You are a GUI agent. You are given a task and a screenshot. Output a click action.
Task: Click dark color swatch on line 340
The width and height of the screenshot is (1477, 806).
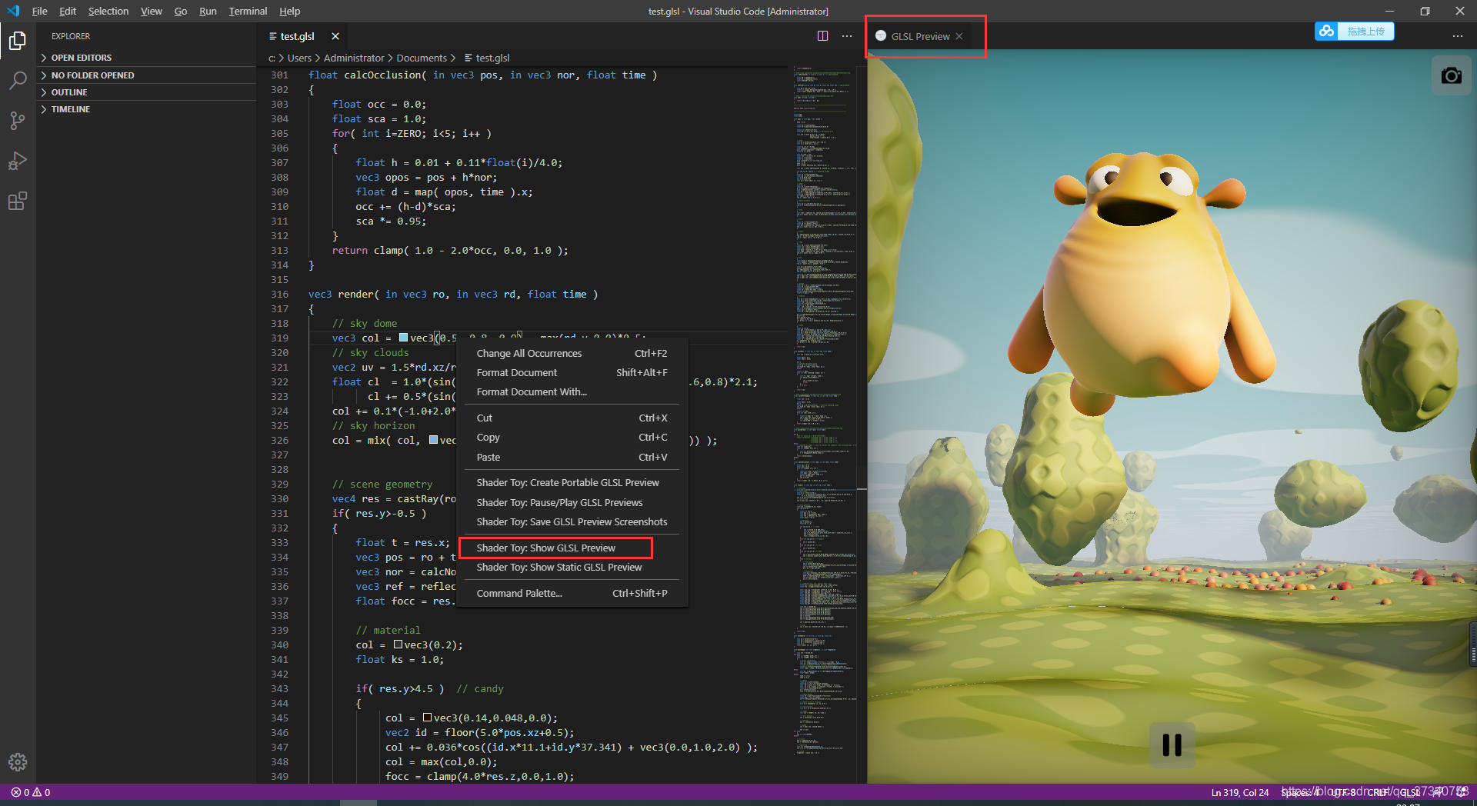[398, 644]
